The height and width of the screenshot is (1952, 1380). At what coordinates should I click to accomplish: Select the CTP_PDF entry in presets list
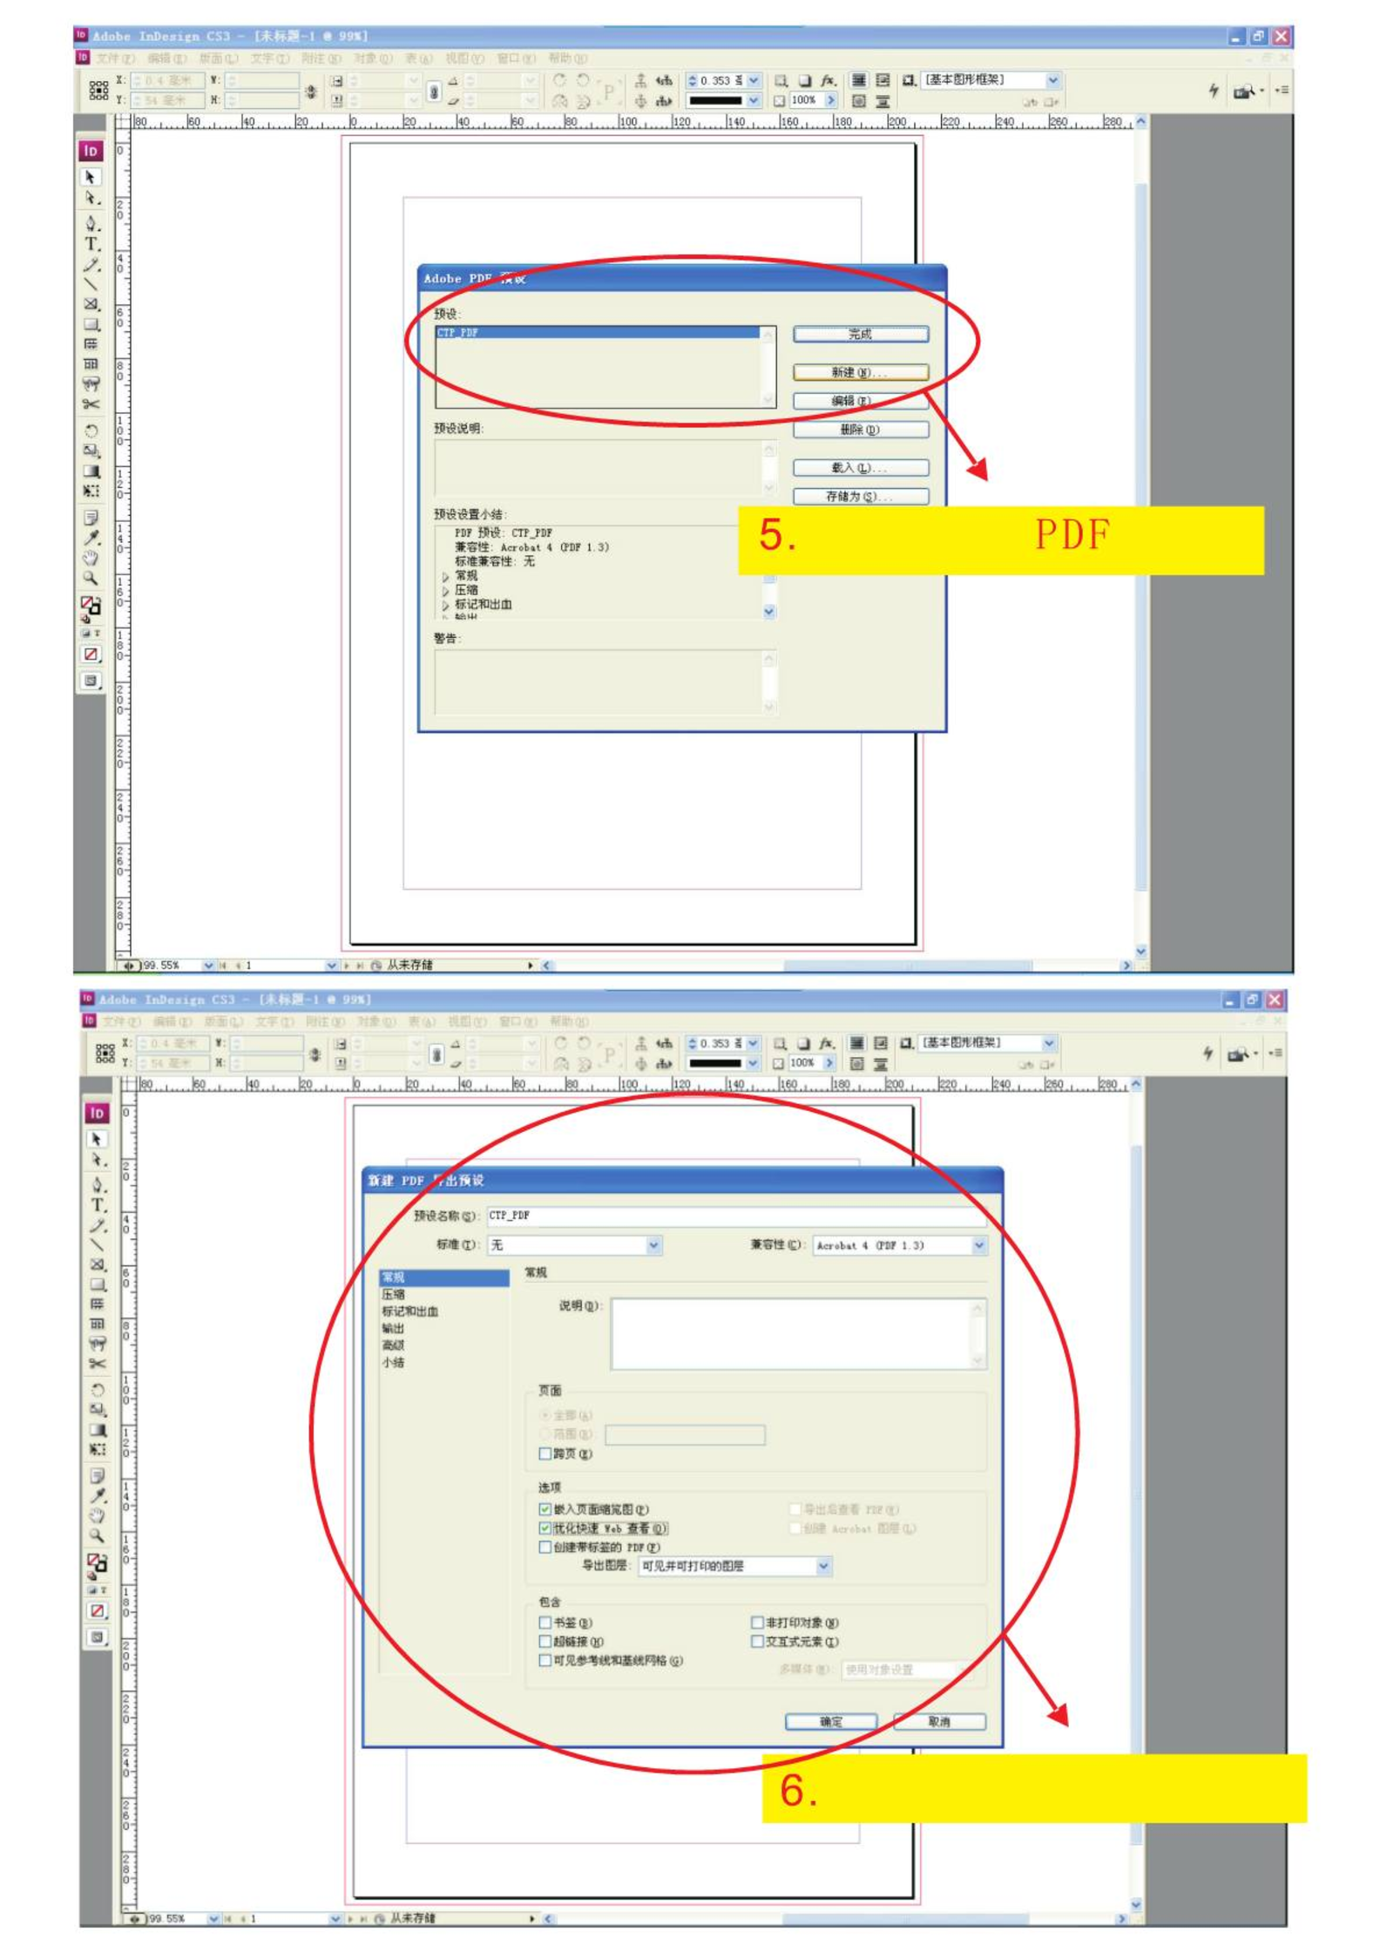point(598,333)
